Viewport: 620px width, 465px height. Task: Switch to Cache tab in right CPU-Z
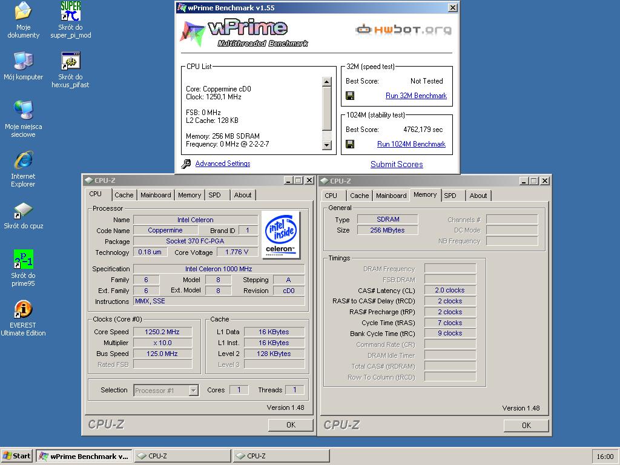[360, 196]
